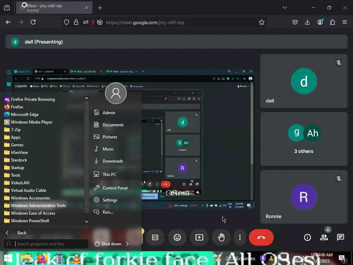This screenshot has width=353, height=265.
Task: Open VLC media player from taskbar
Action: tap(76, 258)
